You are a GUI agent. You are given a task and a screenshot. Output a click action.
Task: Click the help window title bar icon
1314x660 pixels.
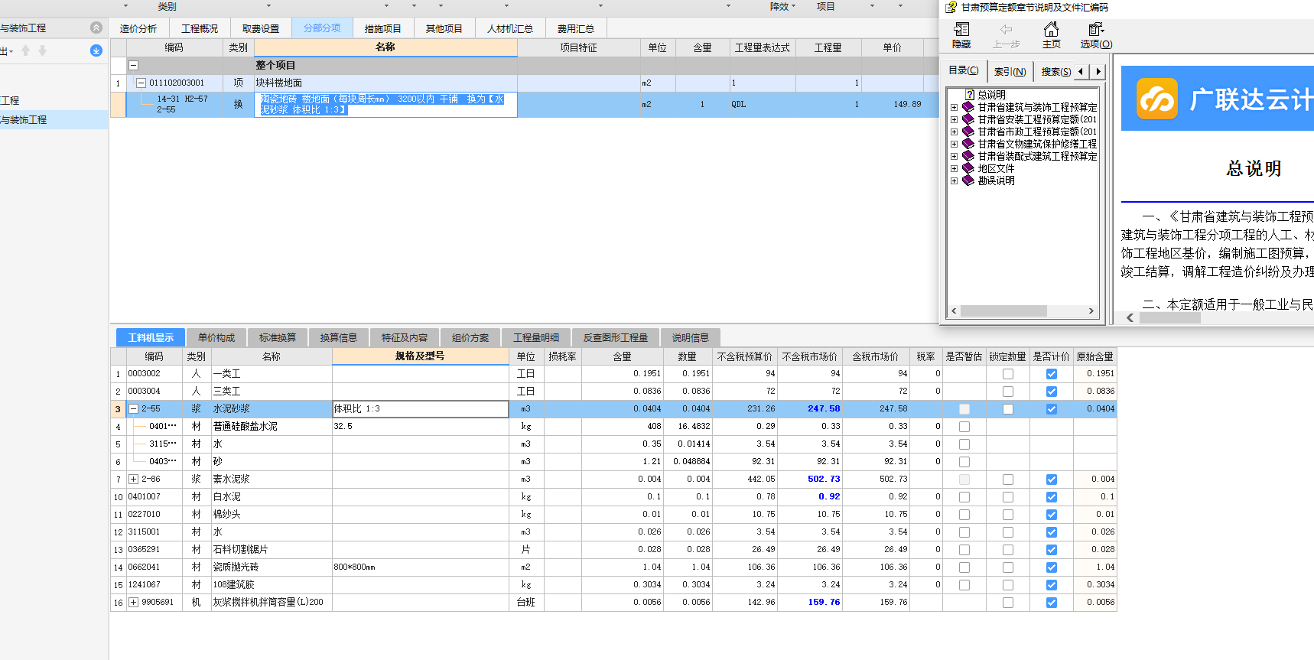[951, 8]
